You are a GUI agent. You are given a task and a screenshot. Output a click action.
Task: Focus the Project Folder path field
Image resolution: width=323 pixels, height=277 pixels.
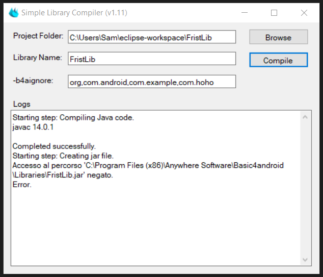[x=152, y=37]
